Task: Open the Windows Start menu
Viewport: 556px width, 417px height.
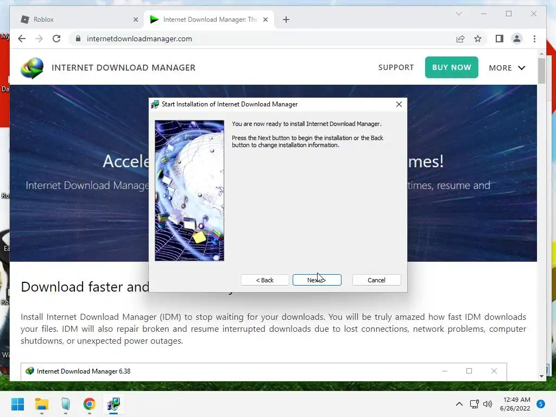Action: [17, 404]
